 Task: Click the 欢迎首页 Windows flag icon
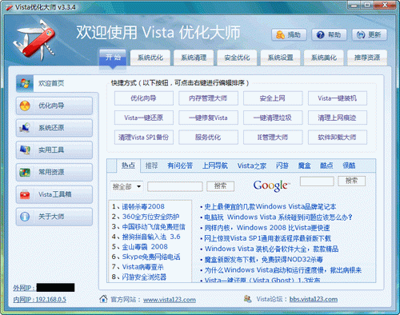(25, 83)
